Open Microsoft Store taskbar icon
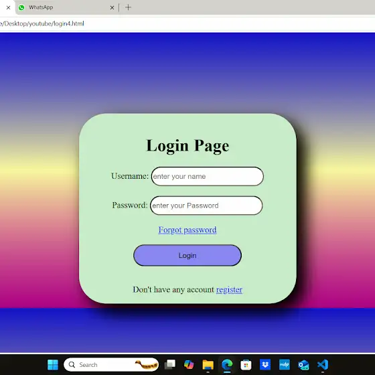This screenshot has width=375, height=375. point(246,365)
